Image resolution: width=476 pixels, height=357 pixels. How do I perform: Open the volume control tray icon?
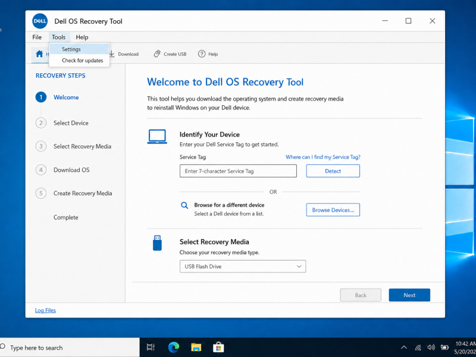pyautogui.click(x=431, y=347)
